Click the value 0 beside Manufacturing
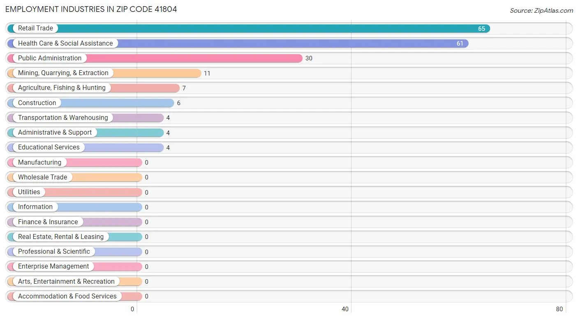 click(147, 163)
